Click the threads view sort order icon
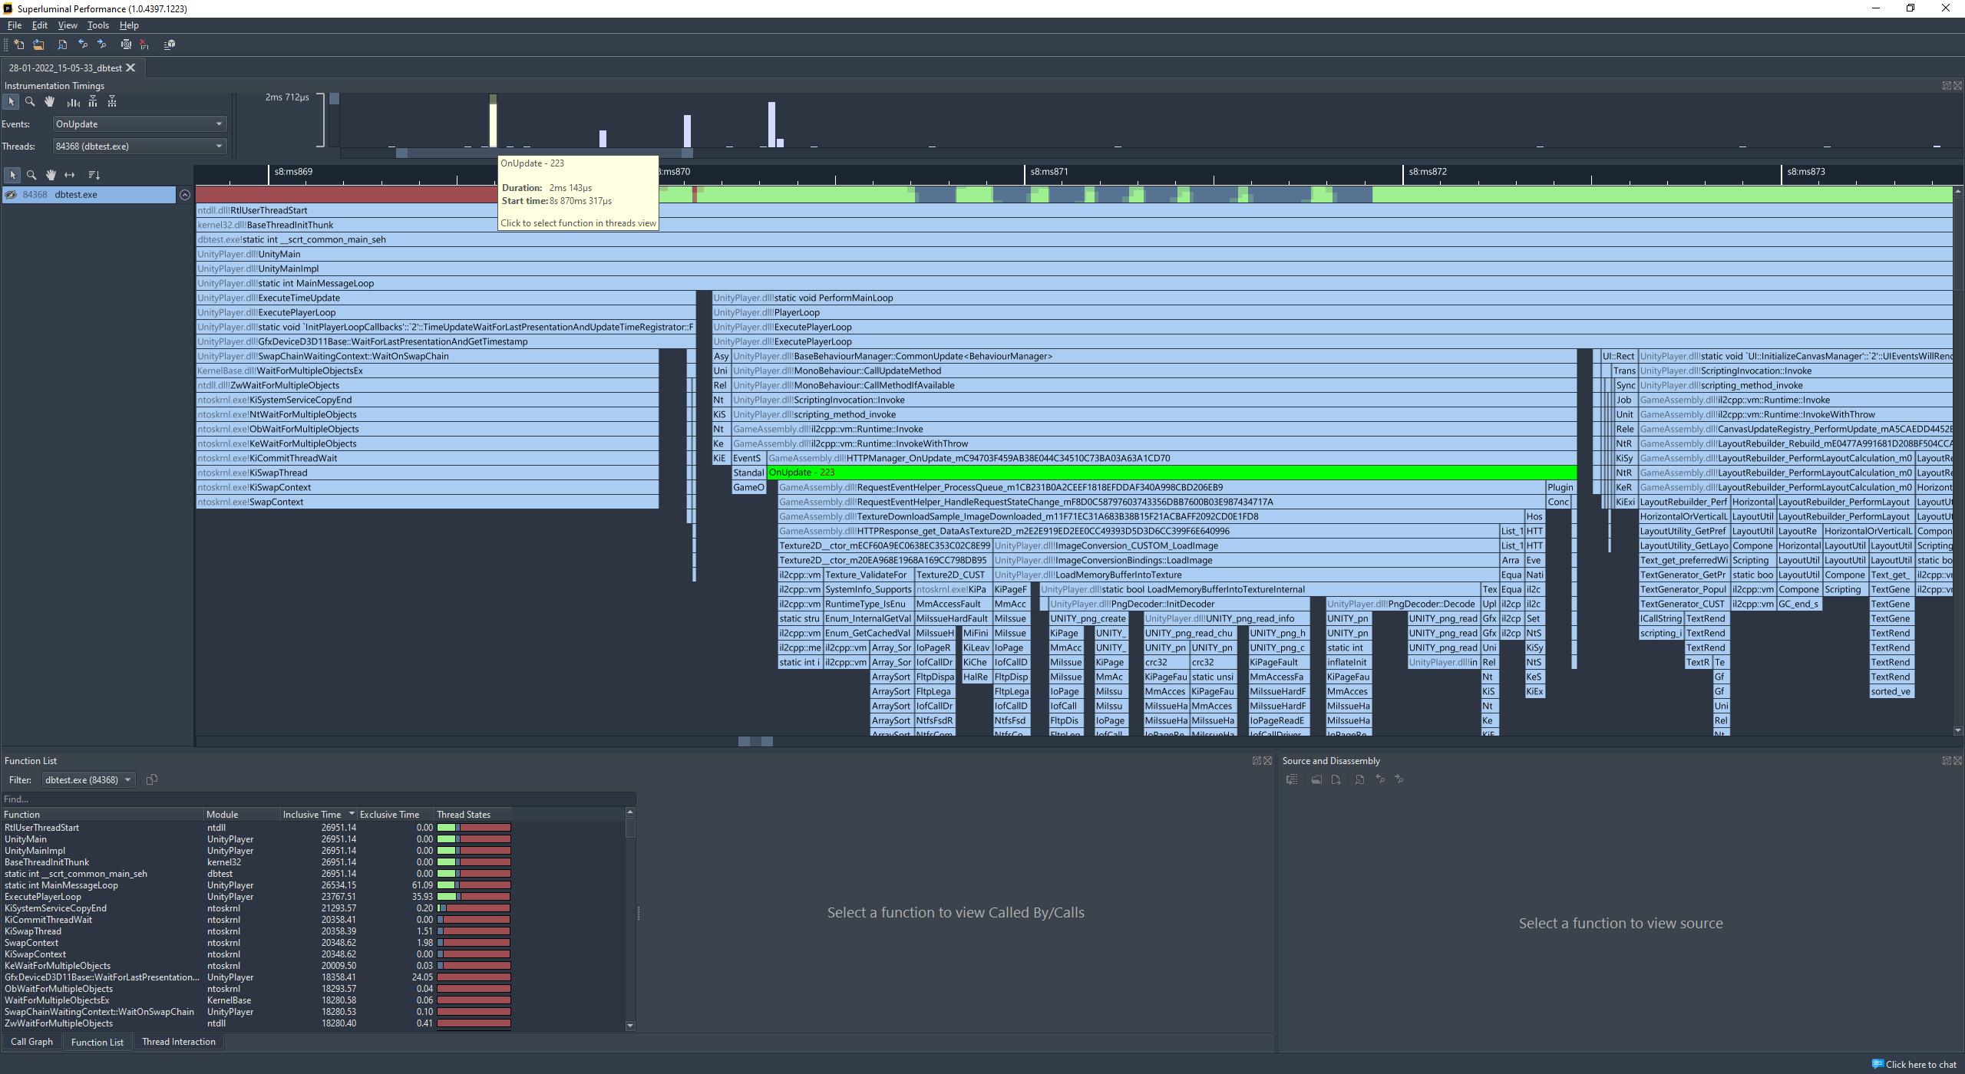Image resolution: width=1965 pixels, height=1074 pixels. [x=94, y=175]
